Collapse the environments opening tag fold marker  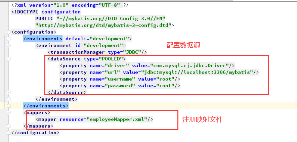pos(8,39)
